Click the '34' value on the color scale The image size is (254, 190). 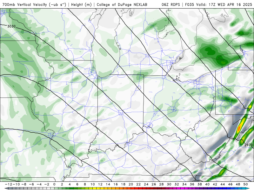[184, 184]
